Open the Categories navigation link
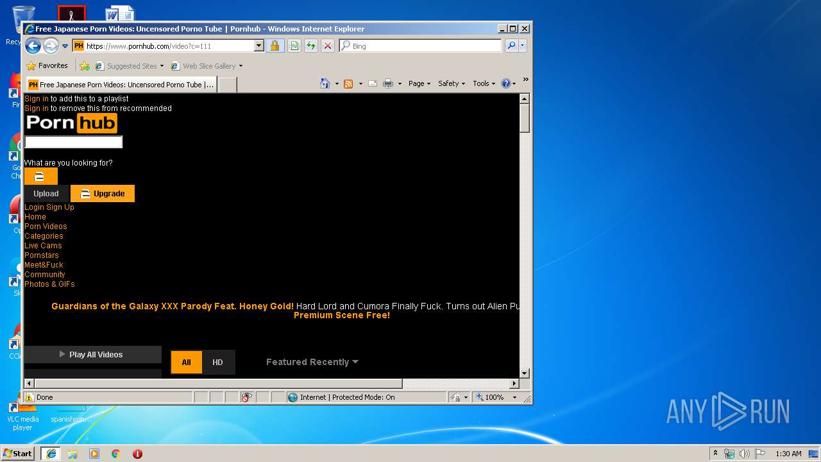821x462 pixels. point(44,236)
